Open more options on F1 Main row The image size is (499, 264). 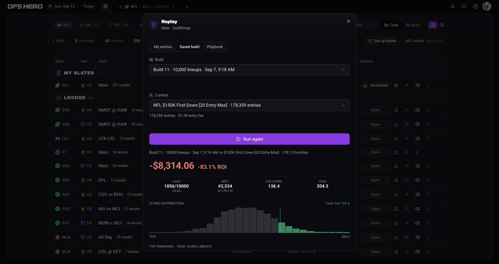point(417,152)
